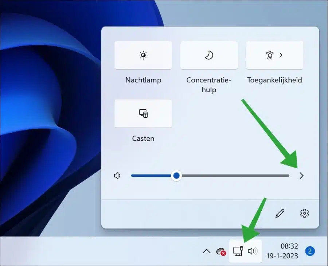
Task: Click the Casten label text
Action: point(143,138)
